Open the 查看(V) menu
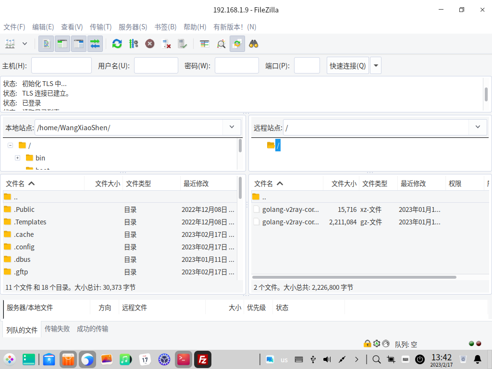This screenshot has height=369, width=492. (72, 27)
